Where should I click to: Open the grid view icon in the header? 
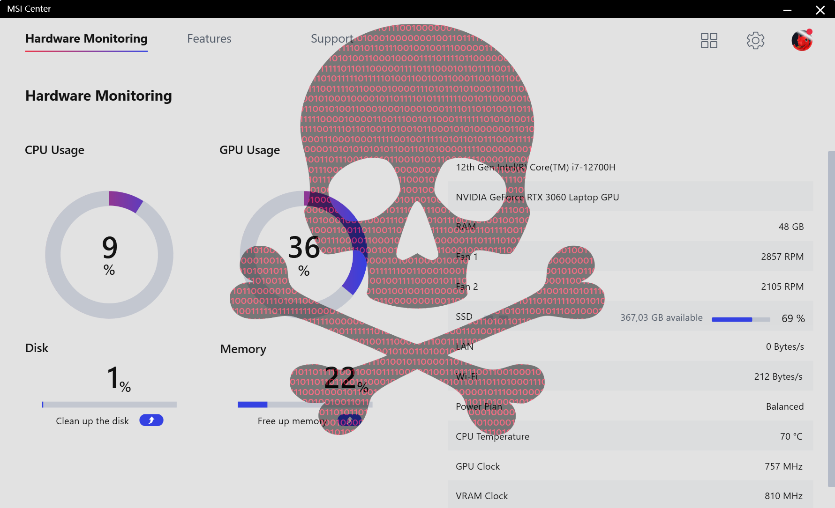click(x=709, y=40)
